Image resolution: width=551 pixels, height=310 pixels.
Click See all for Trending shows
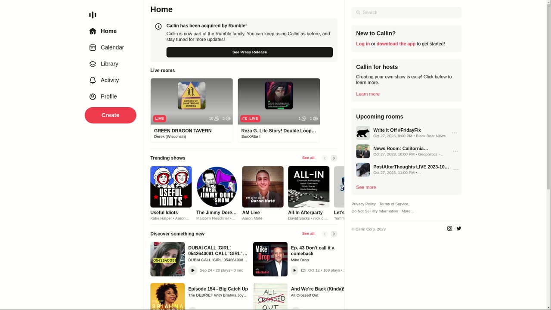pos(308,158)
